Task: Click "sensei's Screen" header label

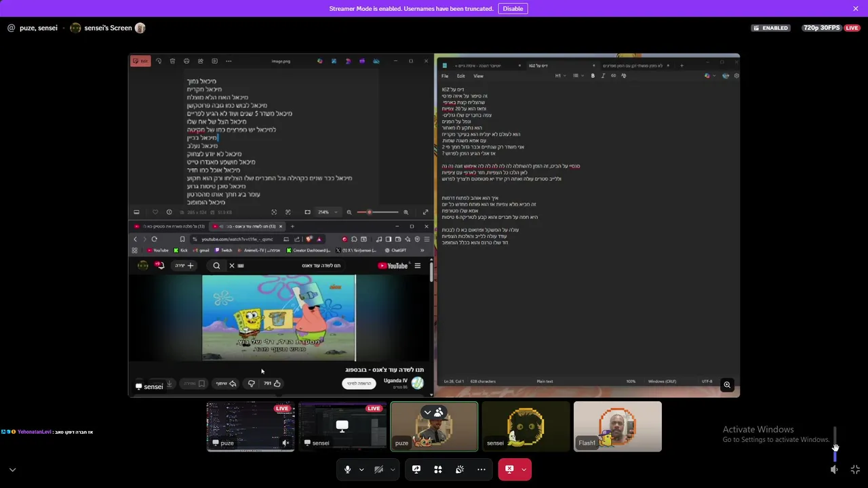Action: [108, 28]
